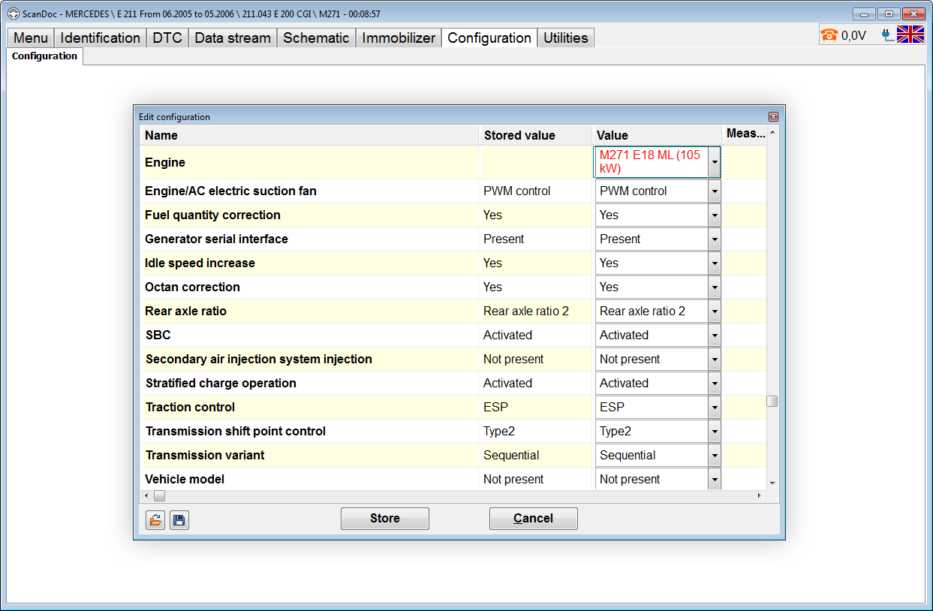
Task: Close the Edit configuration dialog
Action: click(773, 117)
